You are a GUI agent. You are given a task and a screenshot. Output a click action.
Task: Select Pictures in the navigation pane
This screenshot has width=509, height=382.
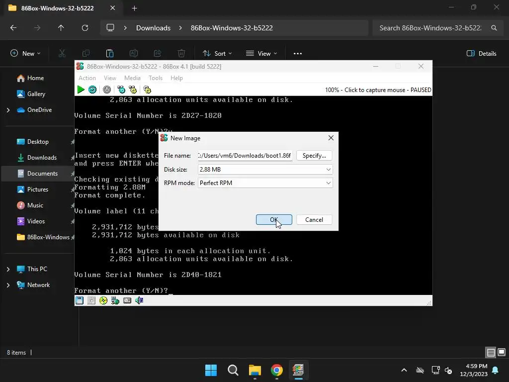38,190
